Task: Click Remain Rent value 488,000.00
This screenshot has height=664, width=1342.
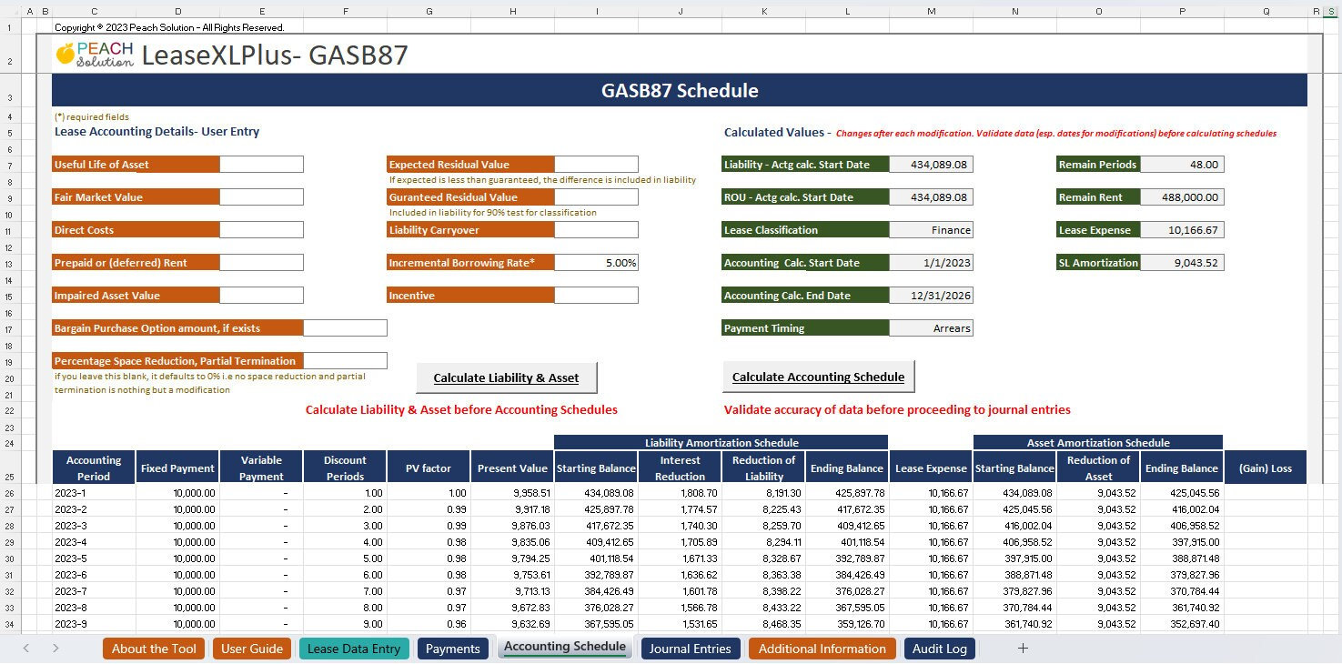Action: (1182, 197)
